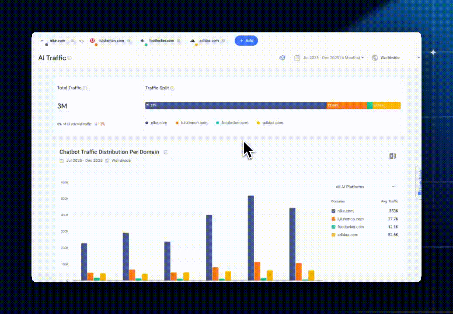Image resolution: width=453 pixels, height=314 pixels.
Task: Select the adidas.com domain chip in the header
Action: [209, 41]
